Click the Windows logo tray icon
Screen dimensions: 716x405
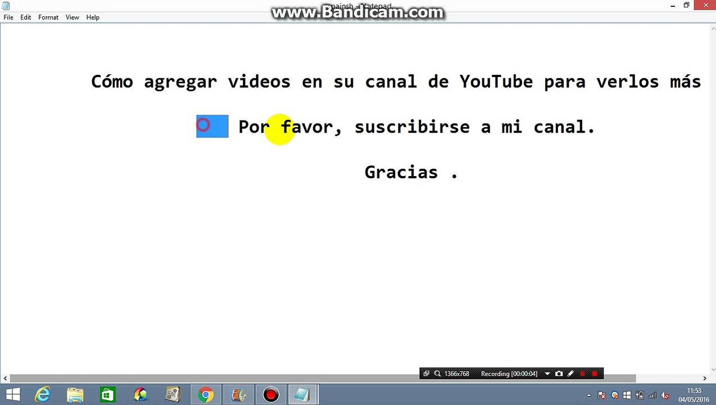627,395
